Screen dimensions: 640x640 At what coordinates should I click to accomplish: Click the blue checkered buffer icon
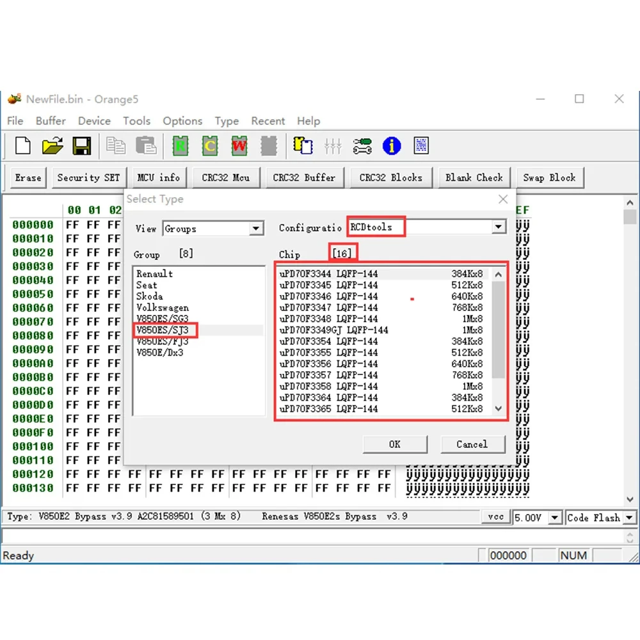pos(421,146)
